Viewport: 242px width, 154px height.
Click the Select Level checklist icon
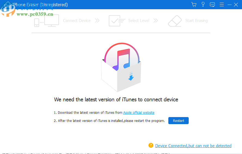point(117,21)
